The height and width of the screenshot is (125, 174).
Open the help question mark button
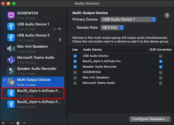pyautogui.click(x=167, y=15)
